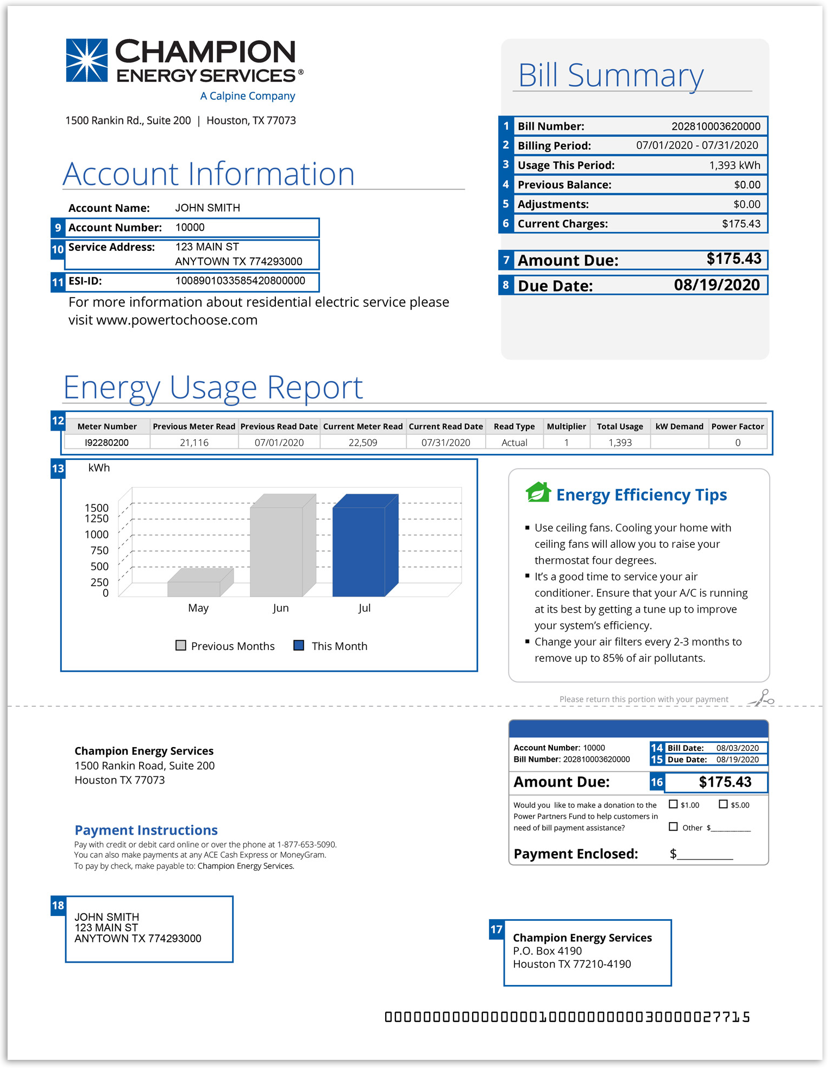This screenshot has width=829, height=1068.
Task: Click the Champion Energy star logo
Action: [86, 60]
